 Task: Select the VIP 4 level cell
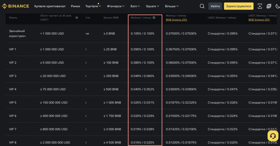tap(13, 89)
